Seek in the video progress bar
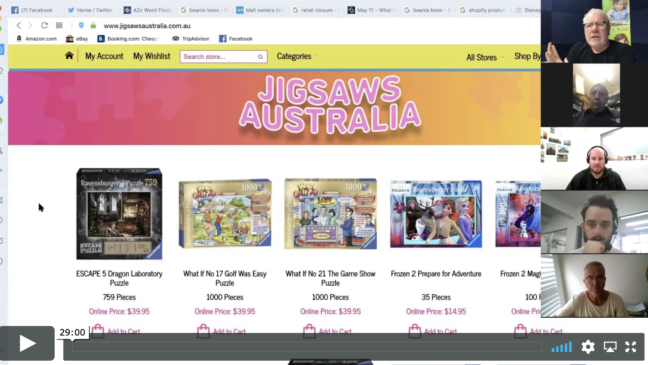This screenshot has width=648, height=365. tap(307, 347)
